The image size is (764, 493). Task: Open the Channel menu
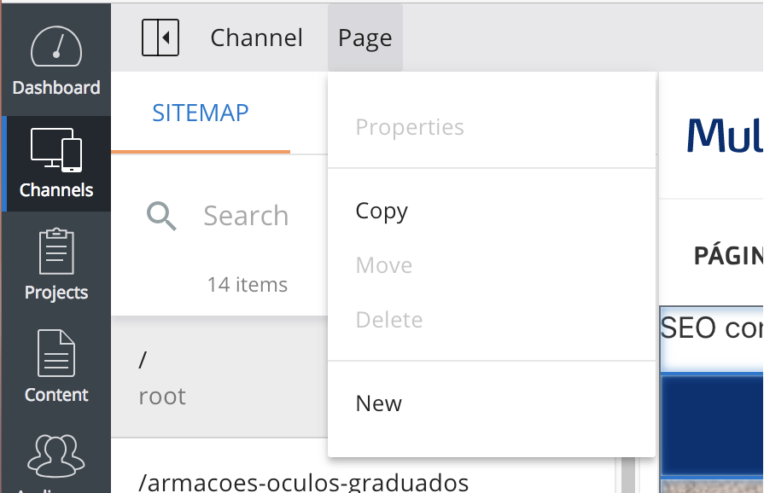point(256,38)
